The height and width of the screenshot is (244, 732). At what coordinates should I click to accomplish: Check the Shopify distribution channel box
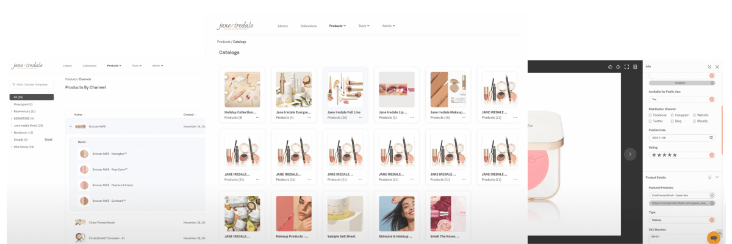point(694,121)
